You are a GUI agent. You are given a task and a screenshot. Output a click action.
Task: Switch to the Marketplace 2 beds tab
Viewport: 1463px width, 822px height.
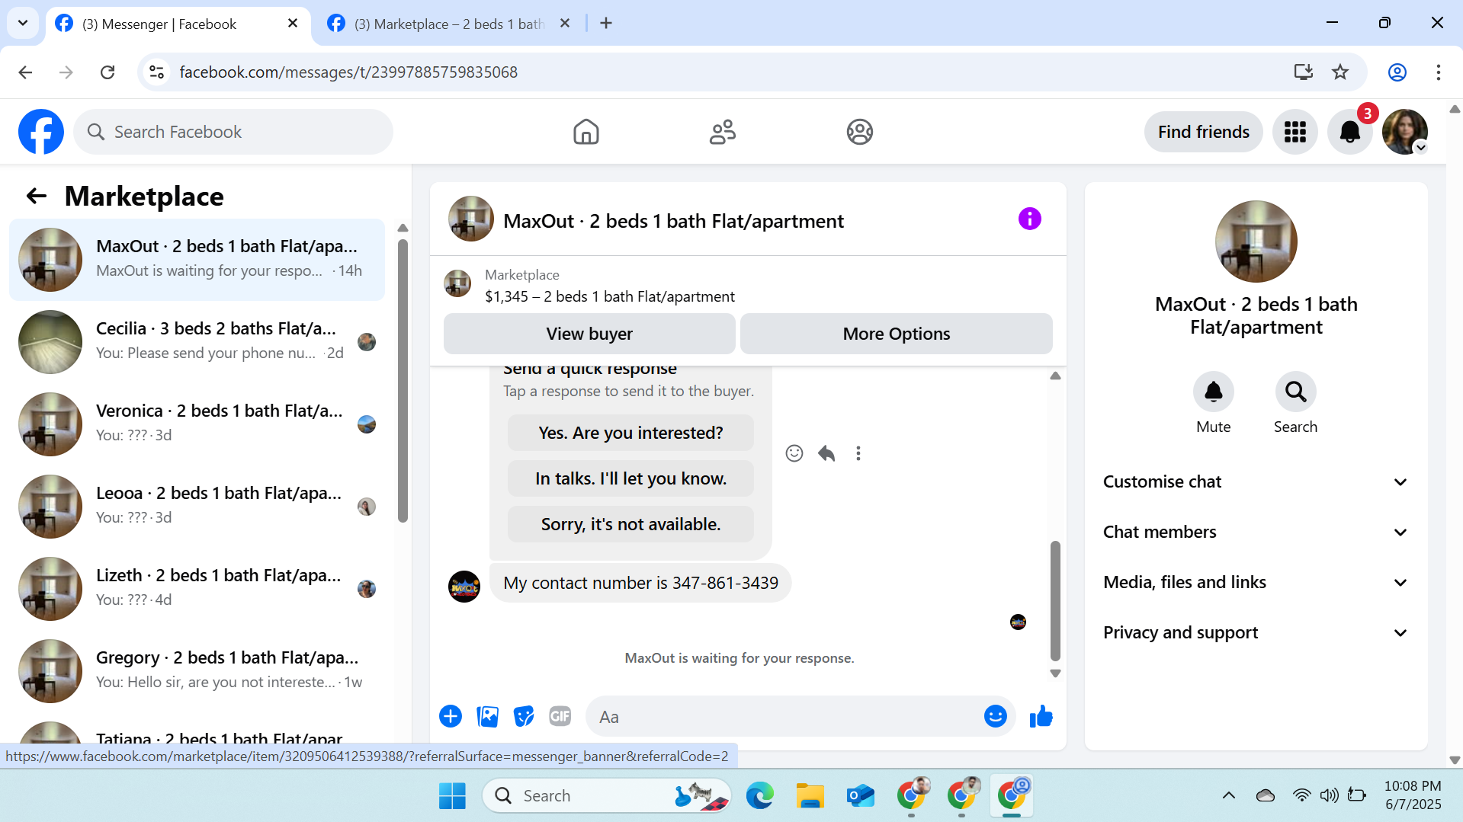[450, 24]
